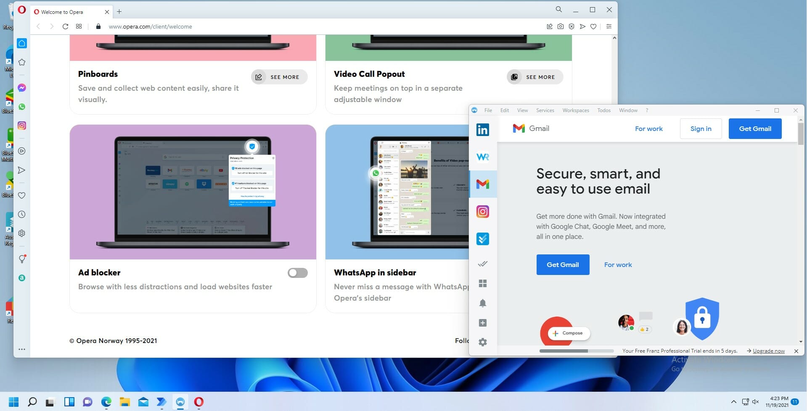Viewport: 807px width, 411px height.
Task: Click the Ad blocker laptop thumbnail
Action: click(193, 192)
